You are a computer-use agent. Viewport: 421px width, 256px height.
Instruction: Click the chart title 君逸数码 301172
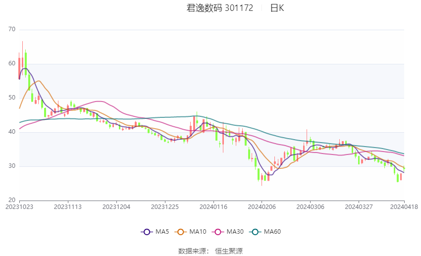click(220, 8)
